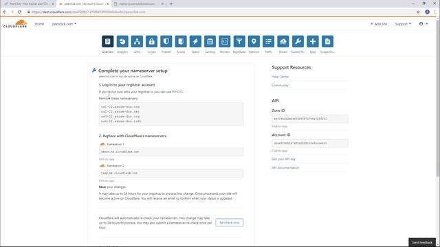Expand the Support dropdown menu
Screen dimensions: 440x247
click(x=403, y=24)
